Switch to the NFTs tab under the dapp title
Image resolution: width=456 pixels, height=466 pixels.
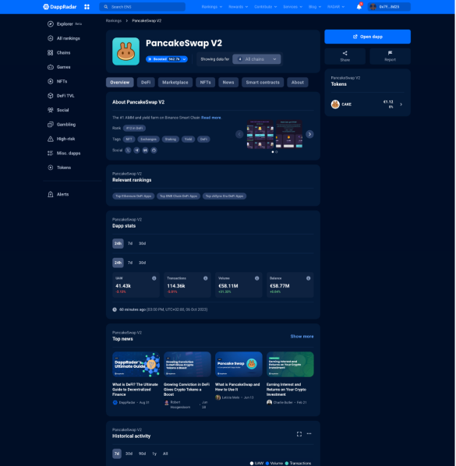click(205, 83)
